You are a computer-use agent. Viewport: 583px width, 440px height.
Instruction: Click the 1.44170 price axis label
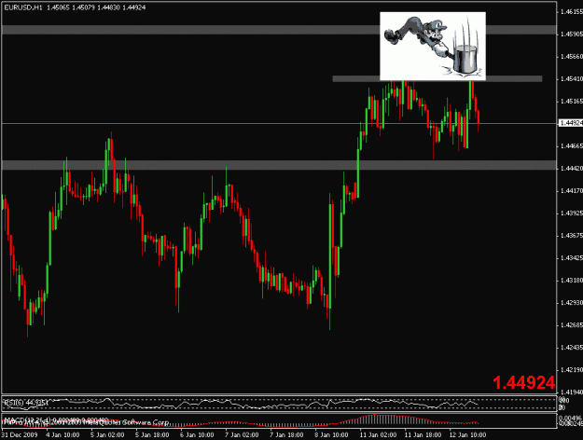572,191
